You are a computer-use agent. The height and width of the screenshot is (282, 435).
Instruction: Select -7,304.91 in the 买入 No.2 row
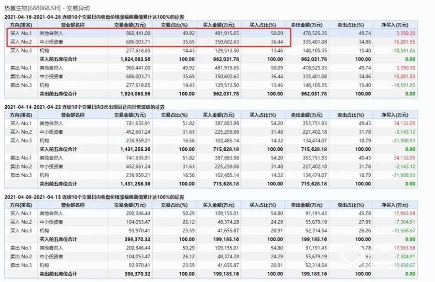(x=405, y=222)
